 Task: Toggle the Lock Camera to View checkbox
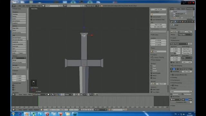coord(151,19)
